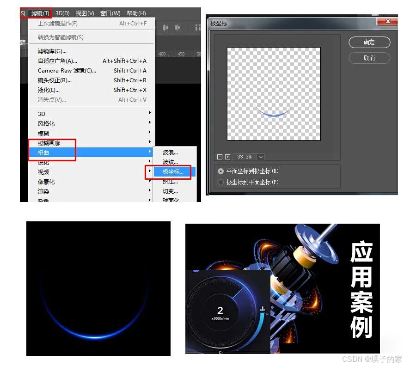Click the vertical-centers align icon in options bar
This screenshot has width=404, height=366.
tap(165, 27)
